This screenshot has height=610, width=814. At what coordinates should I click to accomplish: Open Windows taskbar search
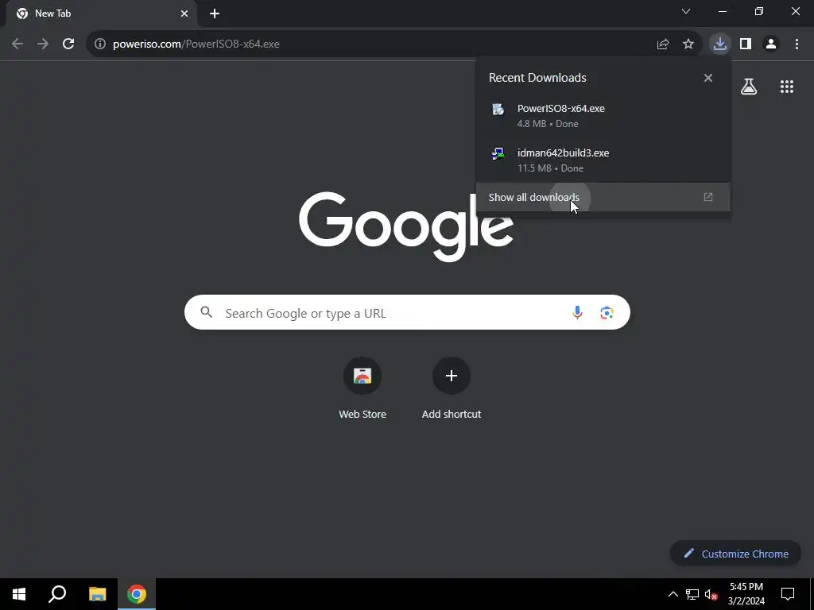click(x=57, y=594)
